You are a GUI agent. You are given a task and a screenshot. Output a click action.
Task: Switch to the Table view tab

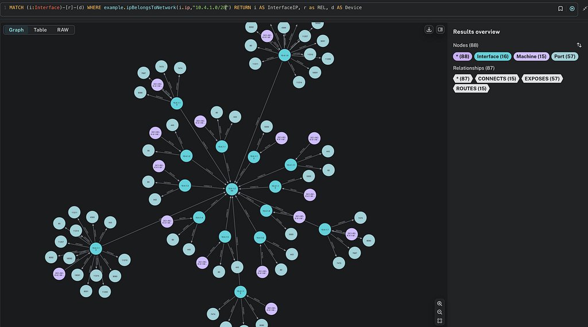coord(40,30)
